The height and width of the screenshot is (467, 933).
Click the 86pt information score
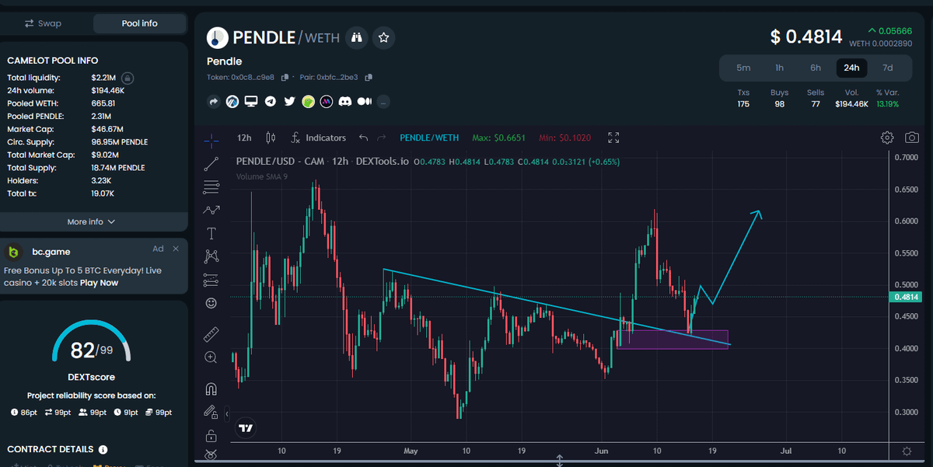[x=23, y=413]
